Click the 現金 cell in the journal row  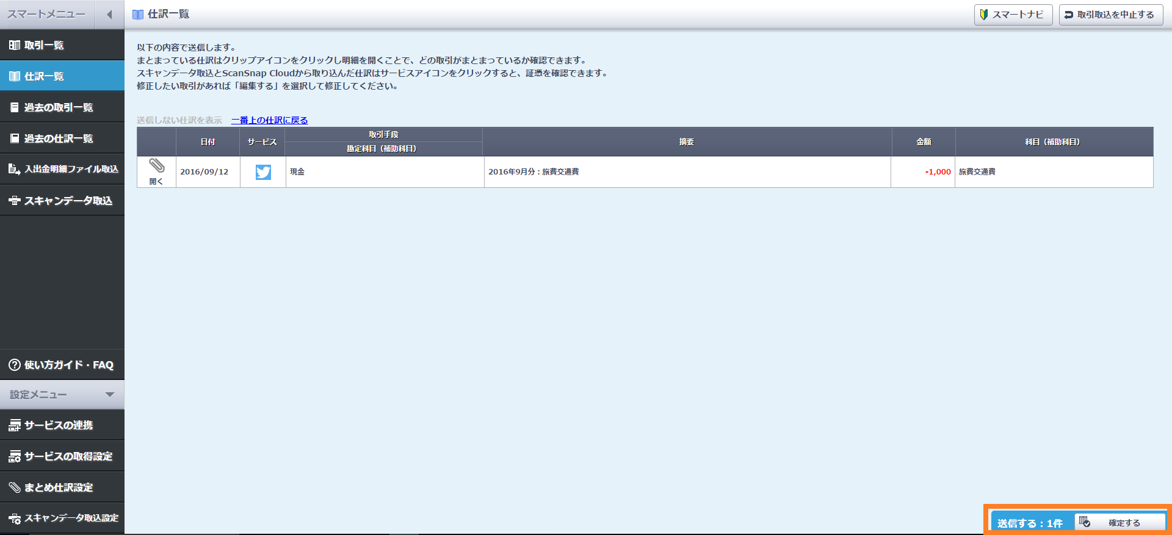point(385,172)
